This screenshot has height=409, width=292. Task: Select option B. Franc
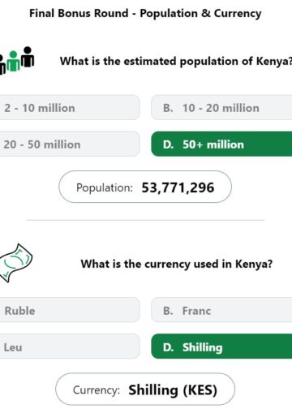[221, 310]
